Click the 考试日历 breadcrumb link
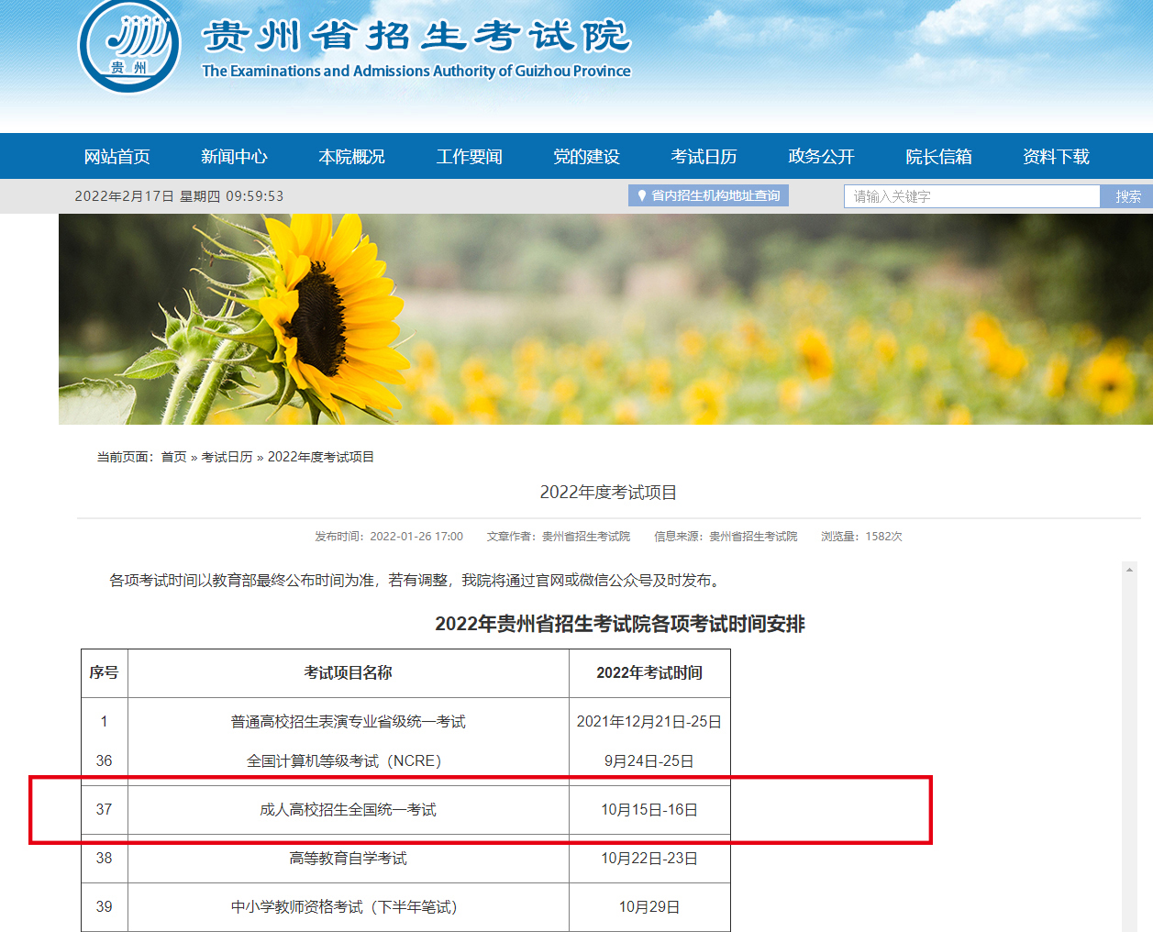Viewport: 1153px width, 932px height. coord(227,455)
